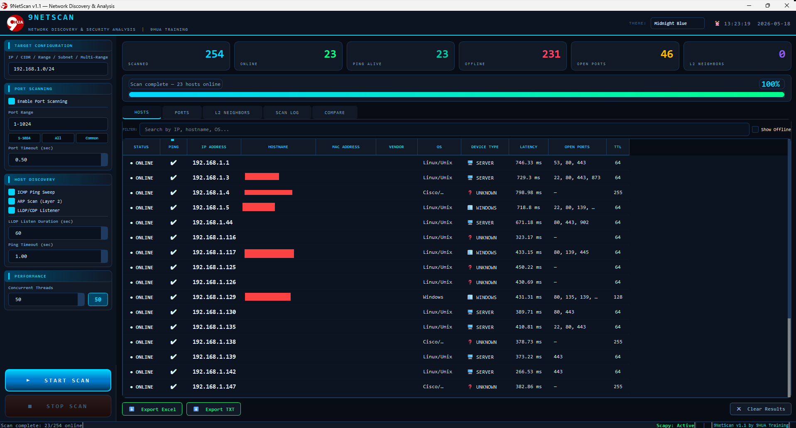Click the 9HUA logo icon

click(x=15, y=23)
